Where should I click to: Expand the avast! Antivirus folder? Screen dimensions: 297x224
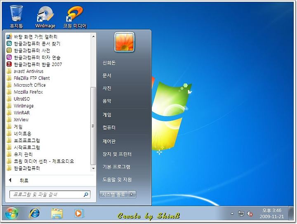(25, 71)
